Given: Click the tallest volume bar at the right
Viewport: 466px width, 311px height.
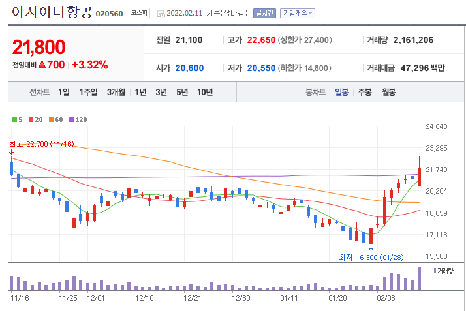Looking at the screenshot, I should pyautogui.click(x=420, y=278).
